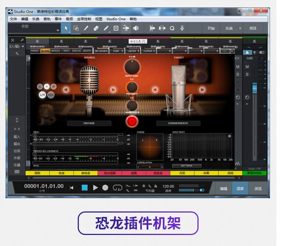The width and height of the screenshot is (291, 246).
Task: Select the L/R stereo mode button
Action: pos(42,95)
